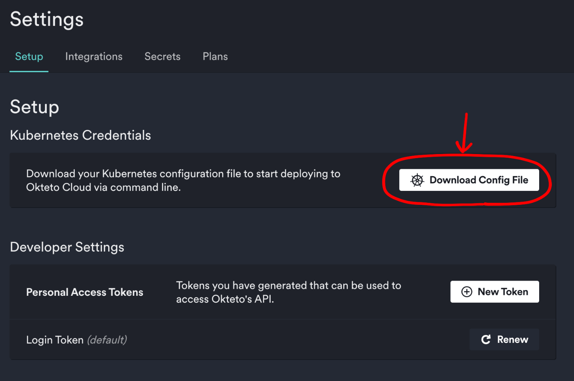Click the Developer Settings heading
The width and height of the screenshot is (574, 381).
[x=67, y=247]
